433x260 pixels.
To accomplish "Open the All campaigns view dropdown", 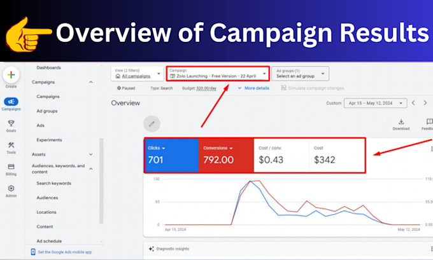I will pos(138,74).
